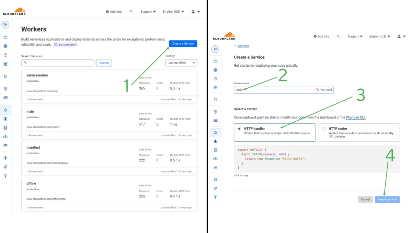Screen dimensions: 415x233
Task: Click the Cloudflare logo in the right Create a Service panel
Action: pos(224,36)
